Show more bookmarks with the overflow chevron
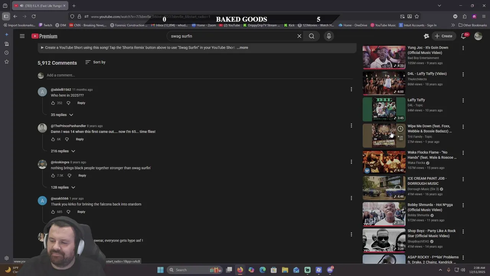This screenshot has height=276, width=490. coord(453,25)
